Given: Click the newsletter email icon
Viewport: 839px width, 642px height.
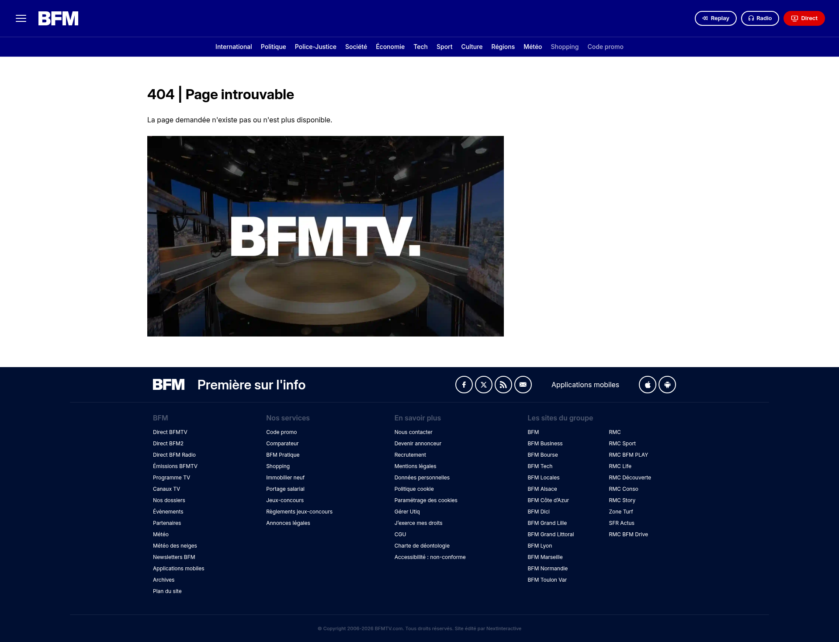Looking at the screenshot, I should pos(523,385).
